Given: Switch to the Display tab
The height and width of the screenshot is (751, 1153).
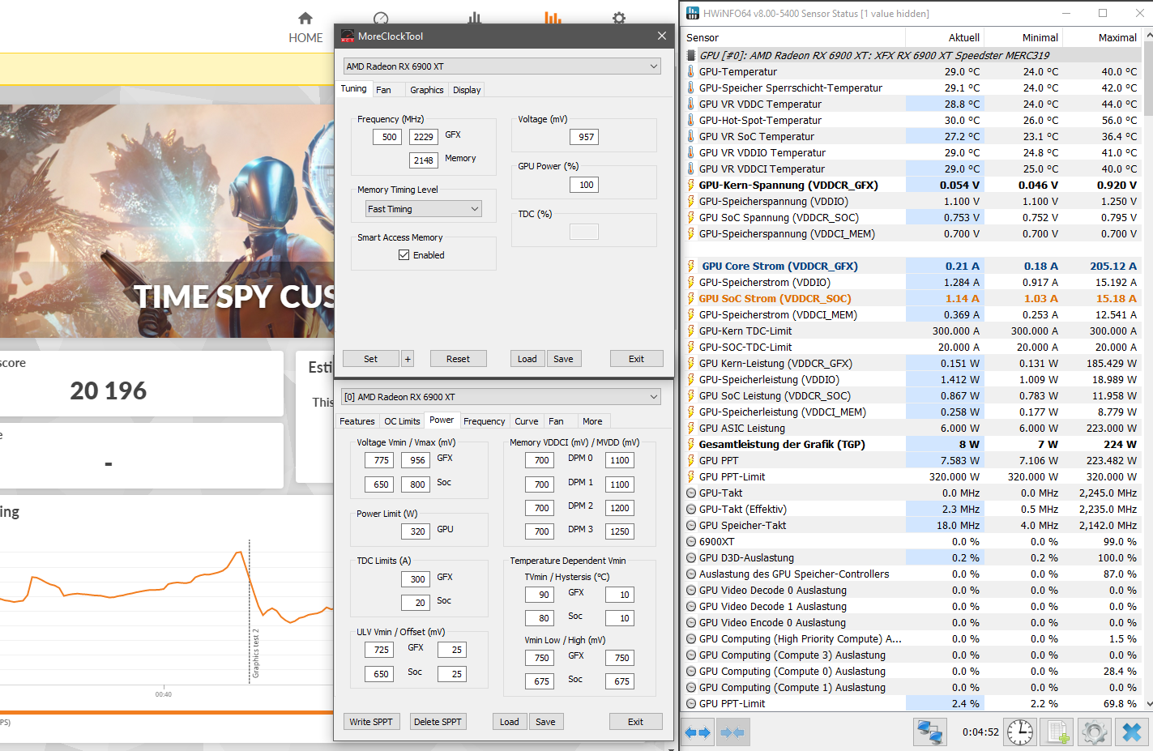Looking at the screenshot, I should point(467,90).
